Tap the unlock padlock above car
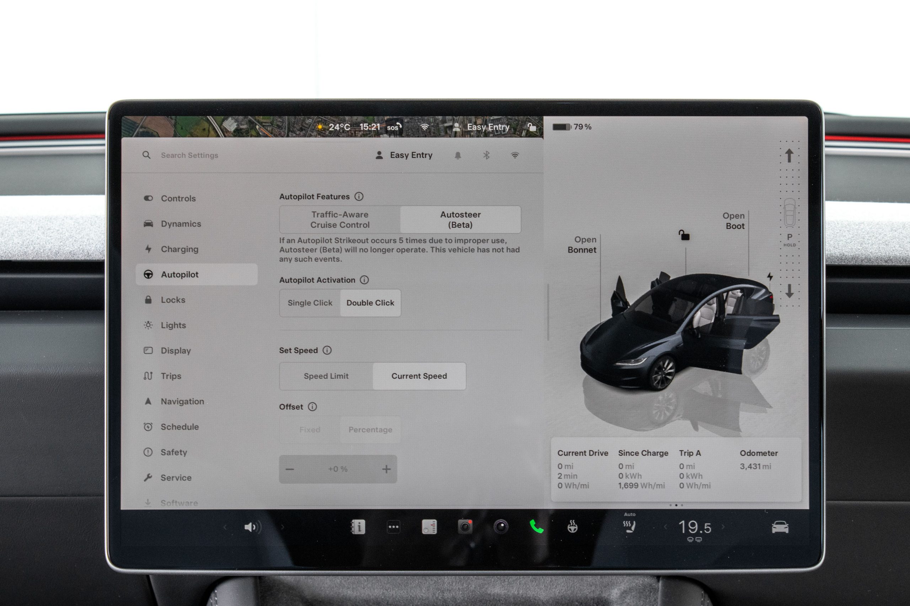This screenshot has height=606, width=910. click(684, 235)
